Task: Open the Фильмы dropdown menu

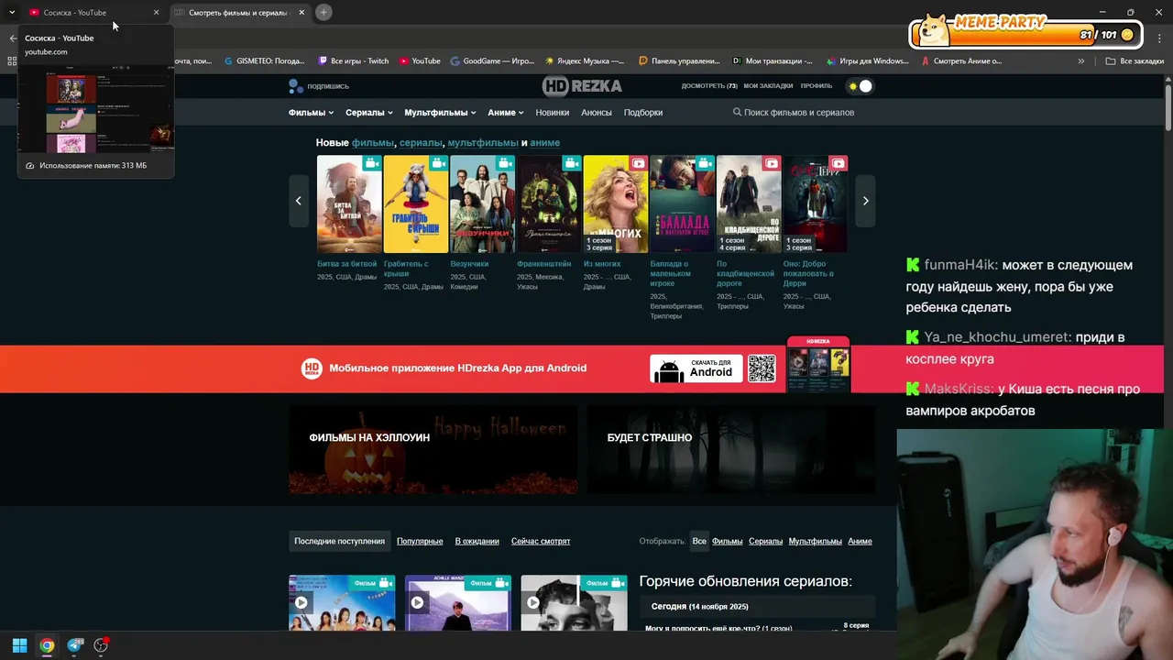Action: [x=311, y=113]
